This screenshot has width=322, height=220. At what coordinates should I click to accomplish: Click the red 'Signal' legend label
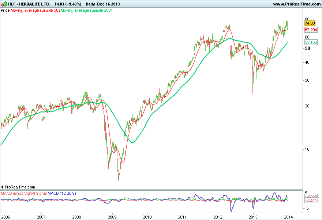point(41,194)
